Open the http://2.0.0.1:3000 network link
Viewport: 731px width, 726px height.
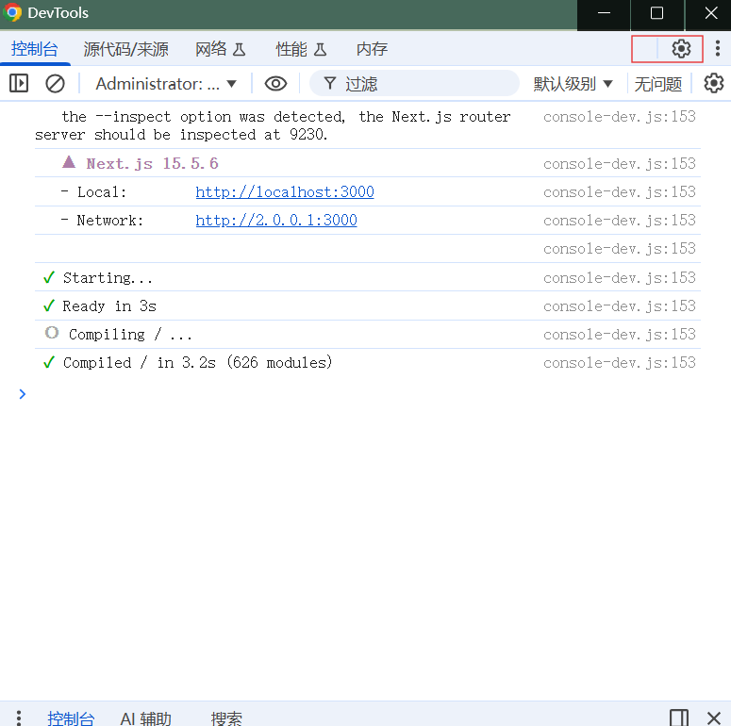tap(276, 221)
